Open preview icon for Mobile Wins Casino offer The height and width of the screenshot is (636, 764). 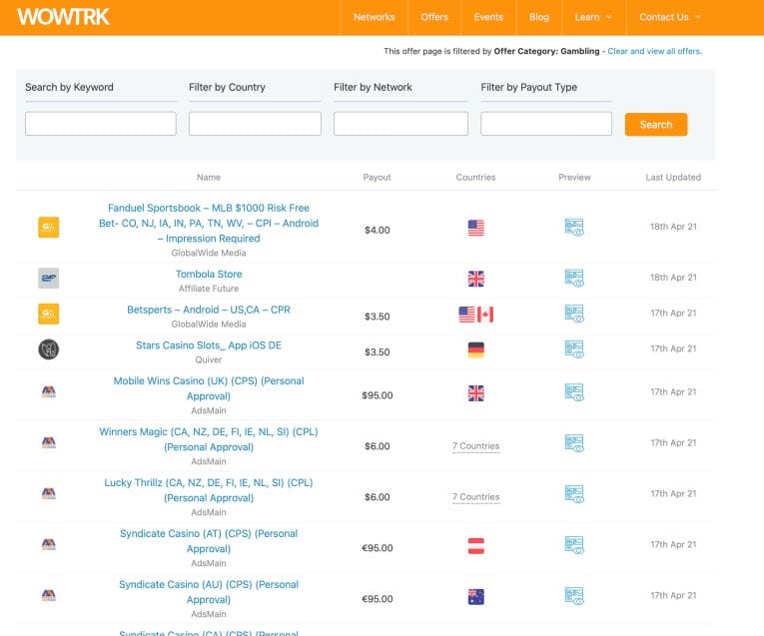[x=574, y=392]
